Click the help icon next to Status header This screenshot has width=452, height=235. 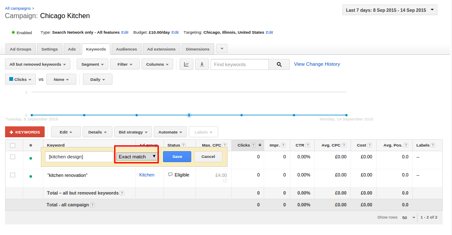coord(184,145)
